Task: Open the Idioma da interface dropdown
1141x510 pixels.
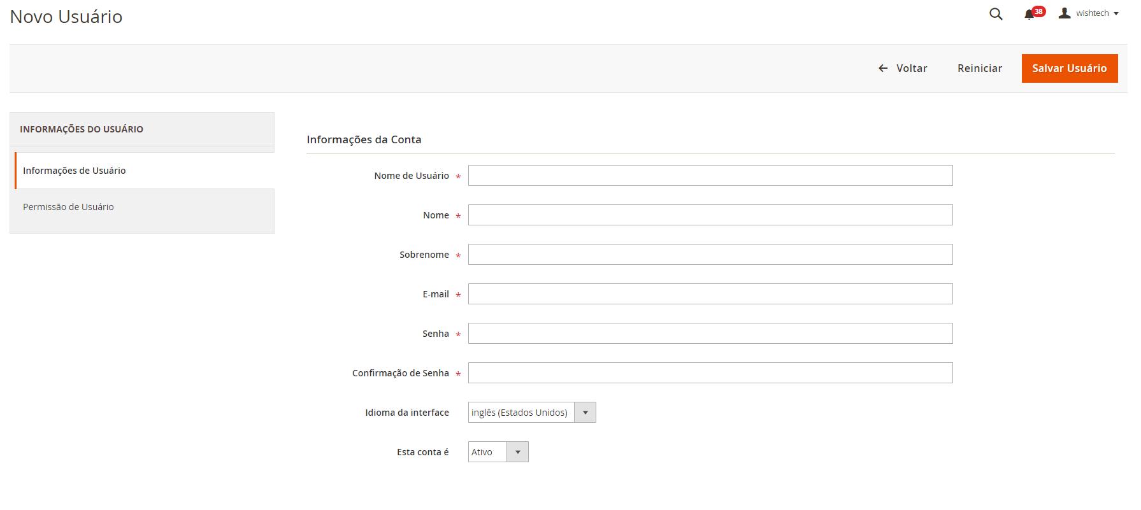Action: click(x=532, y=413)
